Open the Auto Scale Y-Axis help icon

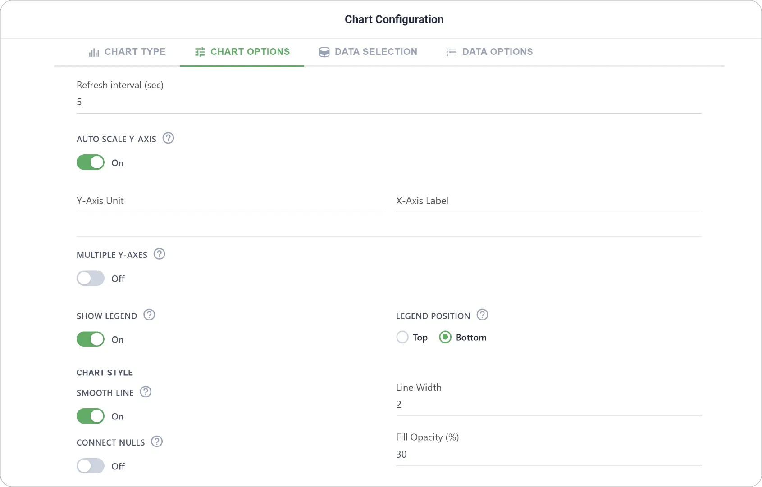point(168,138)
